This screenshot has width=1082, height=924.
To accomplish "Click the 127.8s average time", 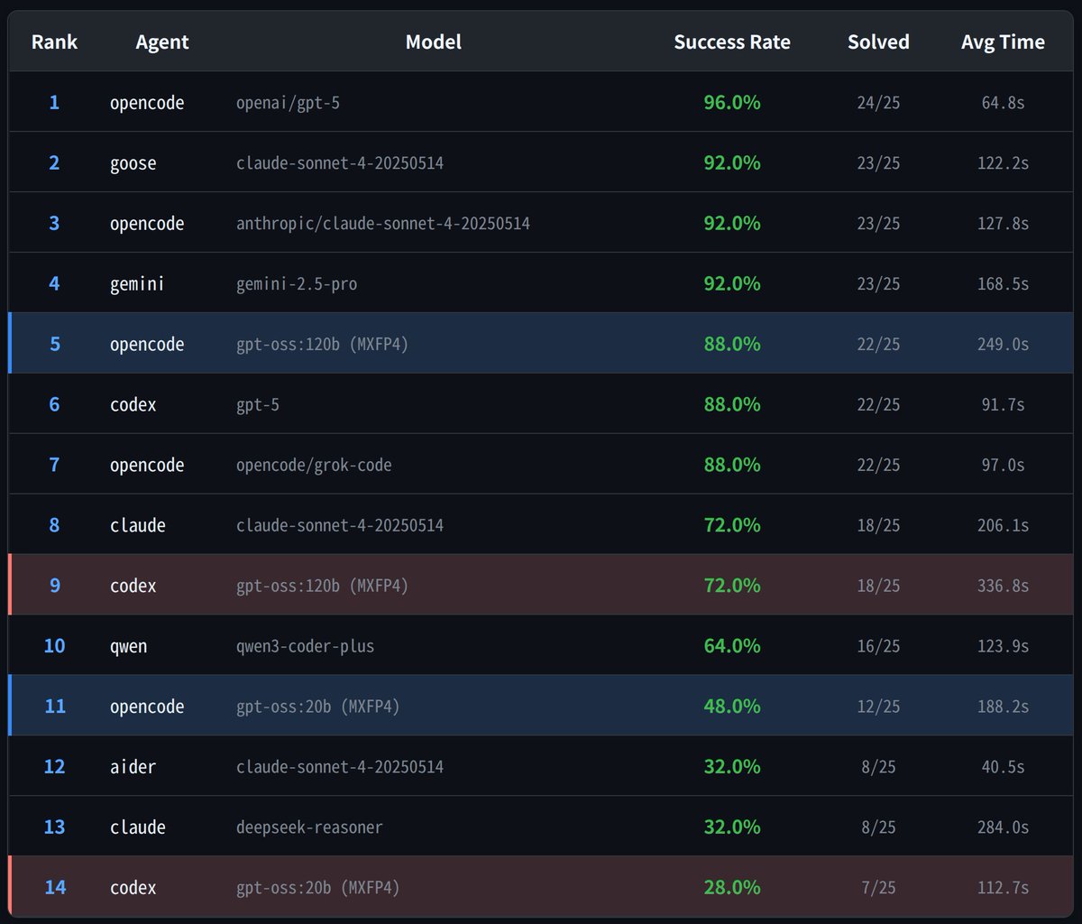I will pos(1003,224).
